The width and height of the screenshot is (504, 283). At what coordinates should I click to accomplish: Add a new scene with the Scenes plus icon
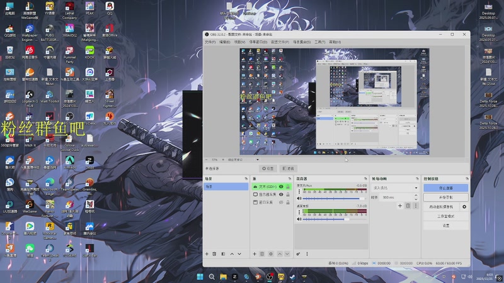point(207,254)
